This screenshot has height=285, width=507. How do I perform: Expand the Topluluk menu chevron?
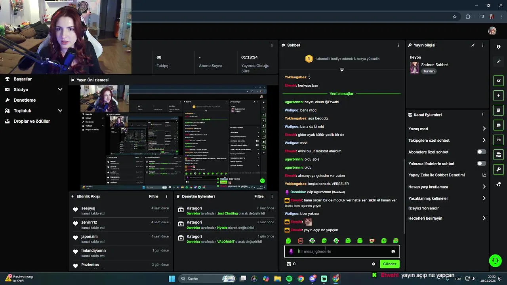(x=60, y=111)
